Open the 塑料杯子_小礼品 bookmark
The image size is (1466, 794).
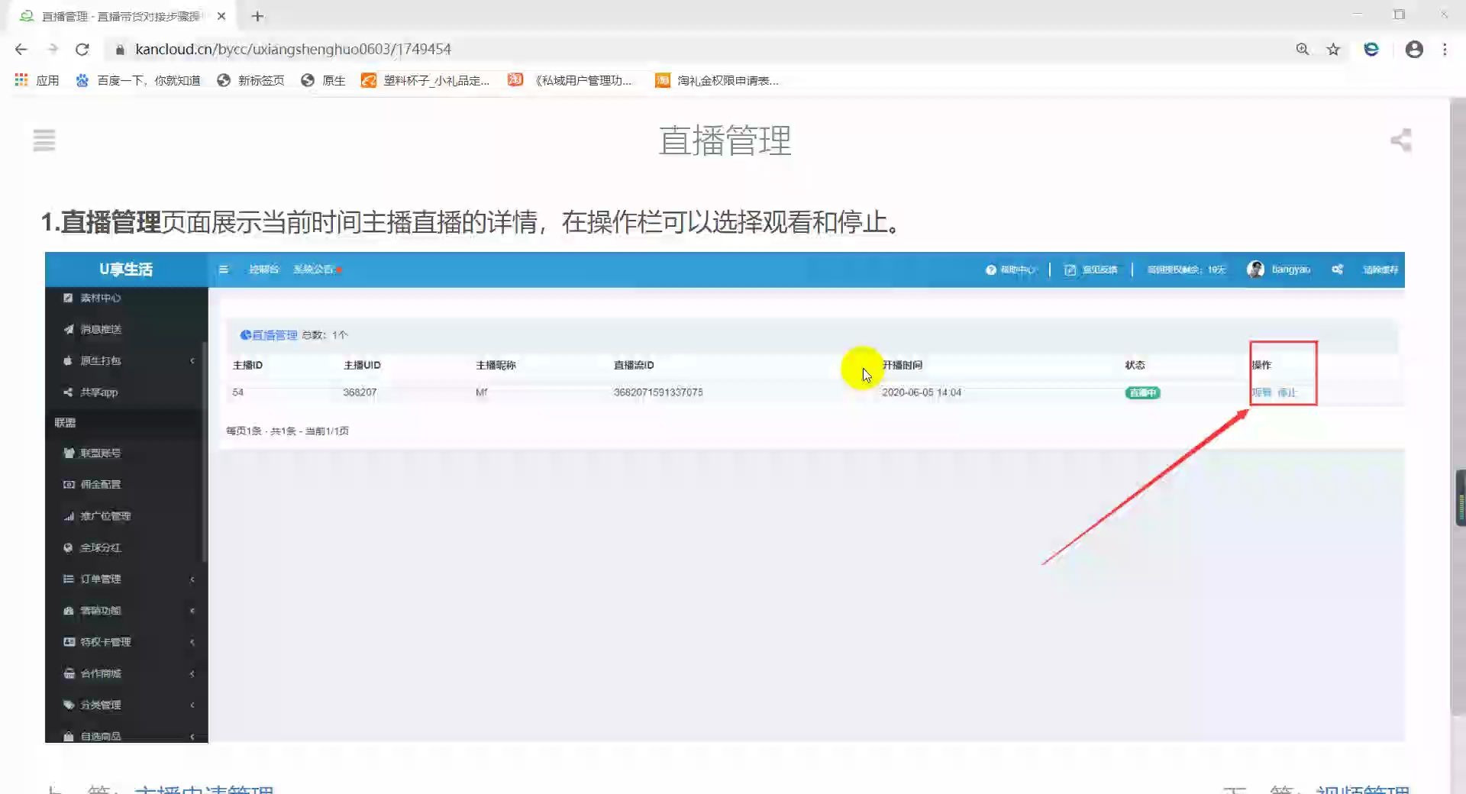pyautogui.click(x=425, y=80)
